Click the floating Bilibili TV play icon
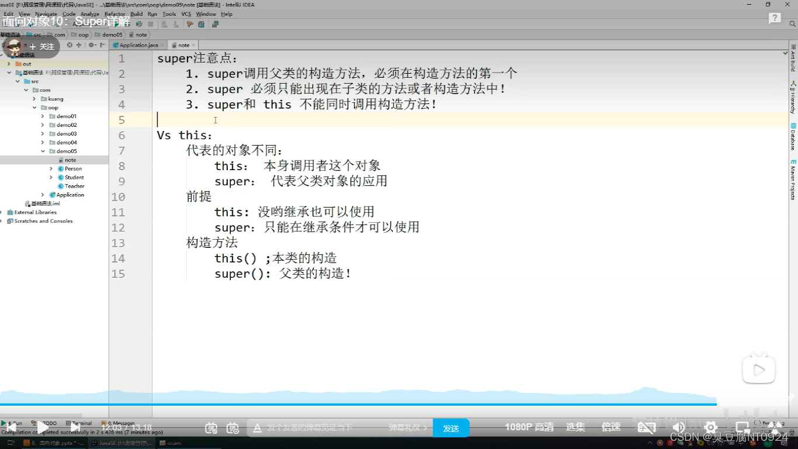Screen dimensions: 798x449 [759, 369]
